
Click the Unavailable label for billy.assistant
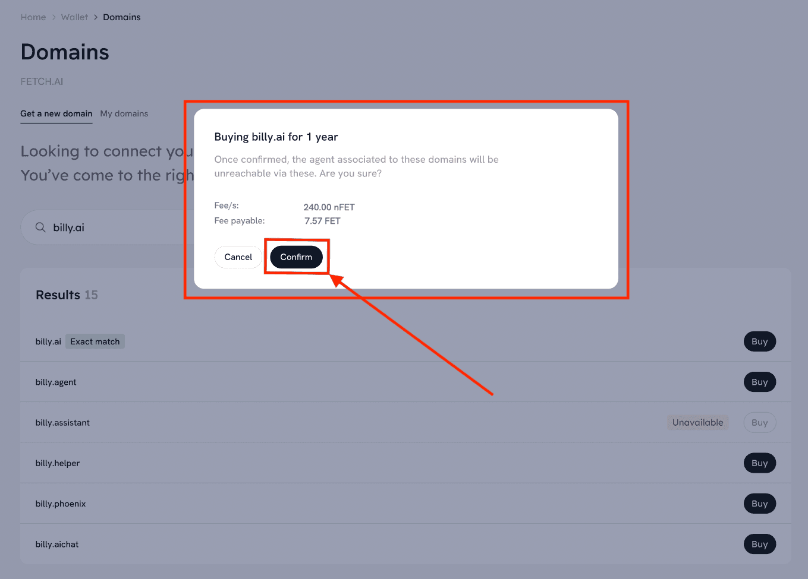pos(697,423)
